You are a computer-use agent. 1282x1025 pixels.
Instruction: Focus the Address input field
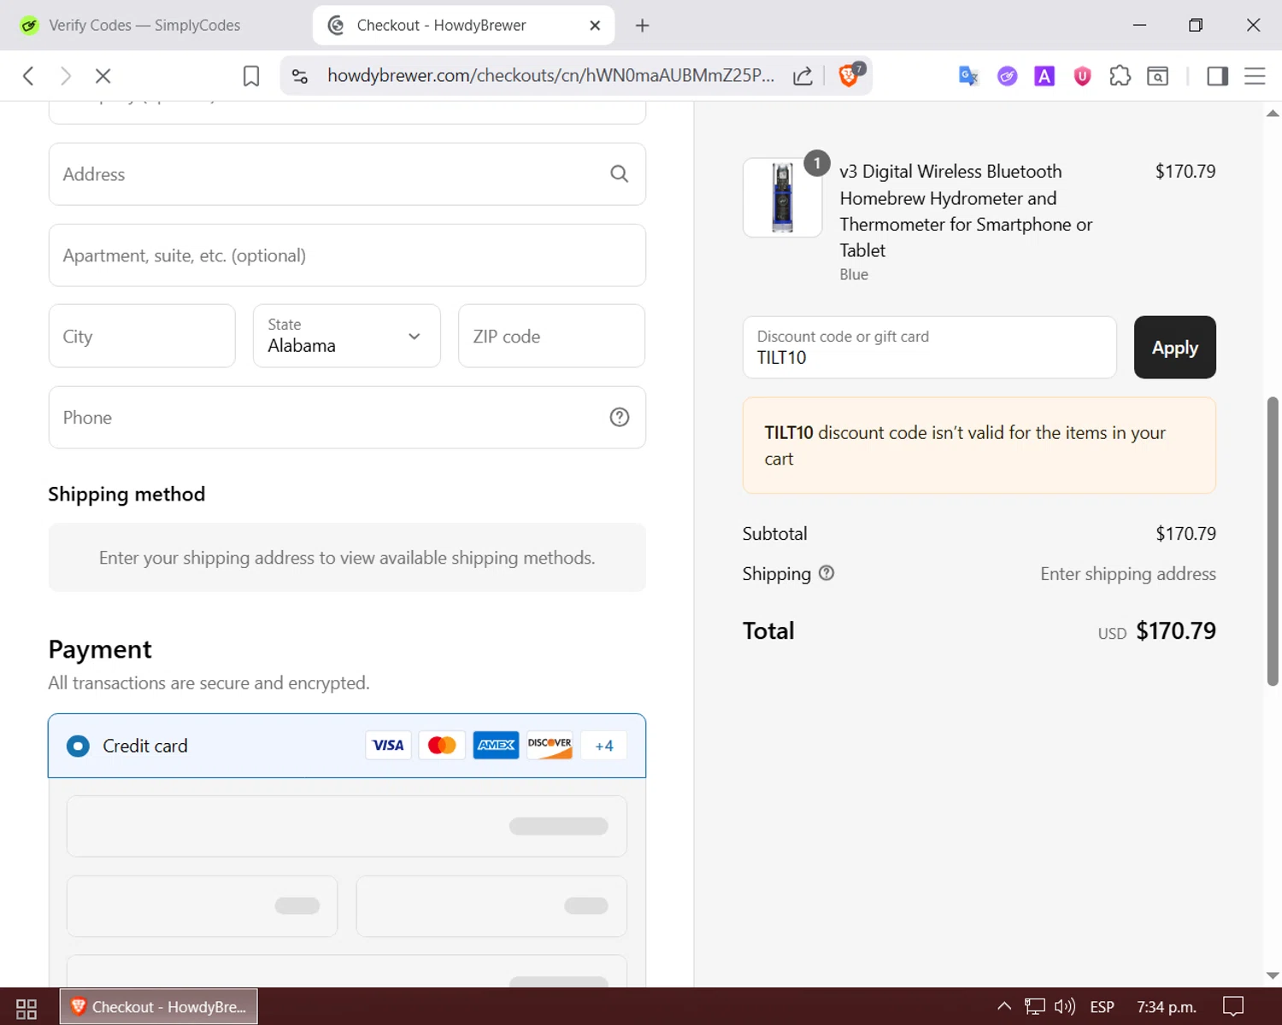(x=347, y=174)
